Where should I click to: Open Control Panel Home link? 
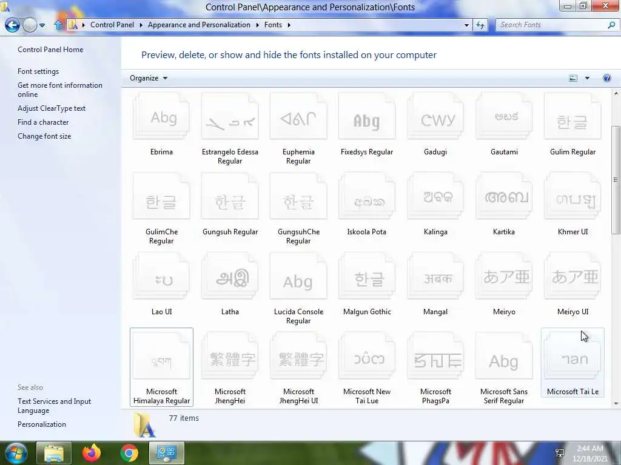point(50,50)
